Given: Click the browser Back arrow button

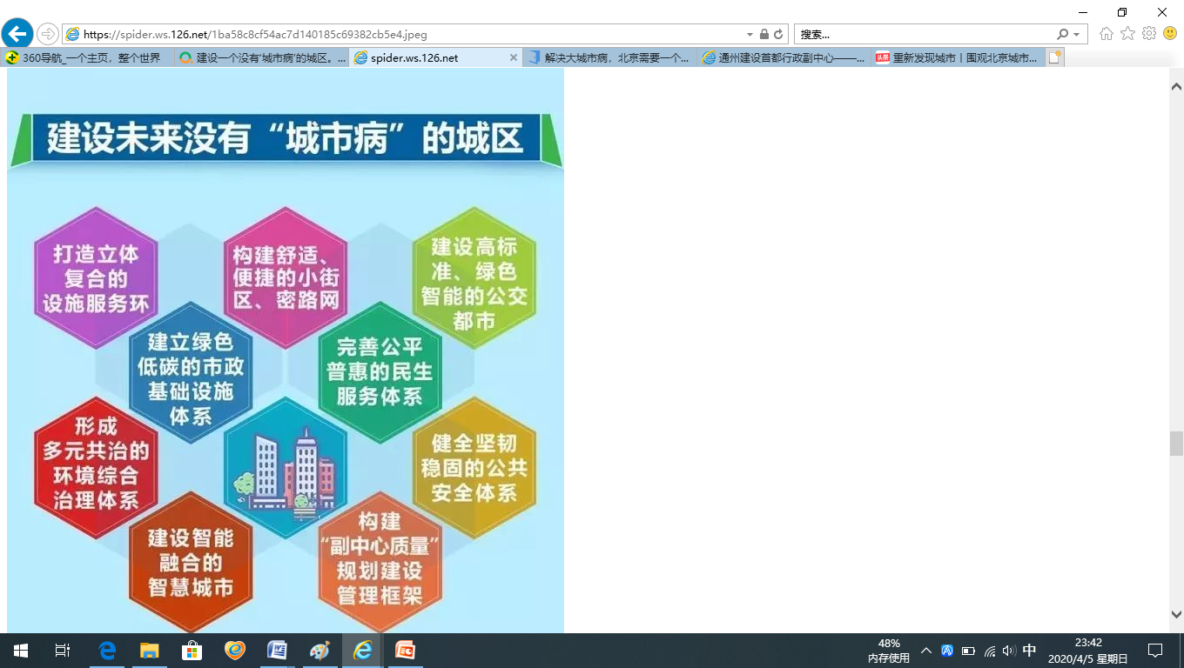Looking at the screenshot, I should click(17, 34).
